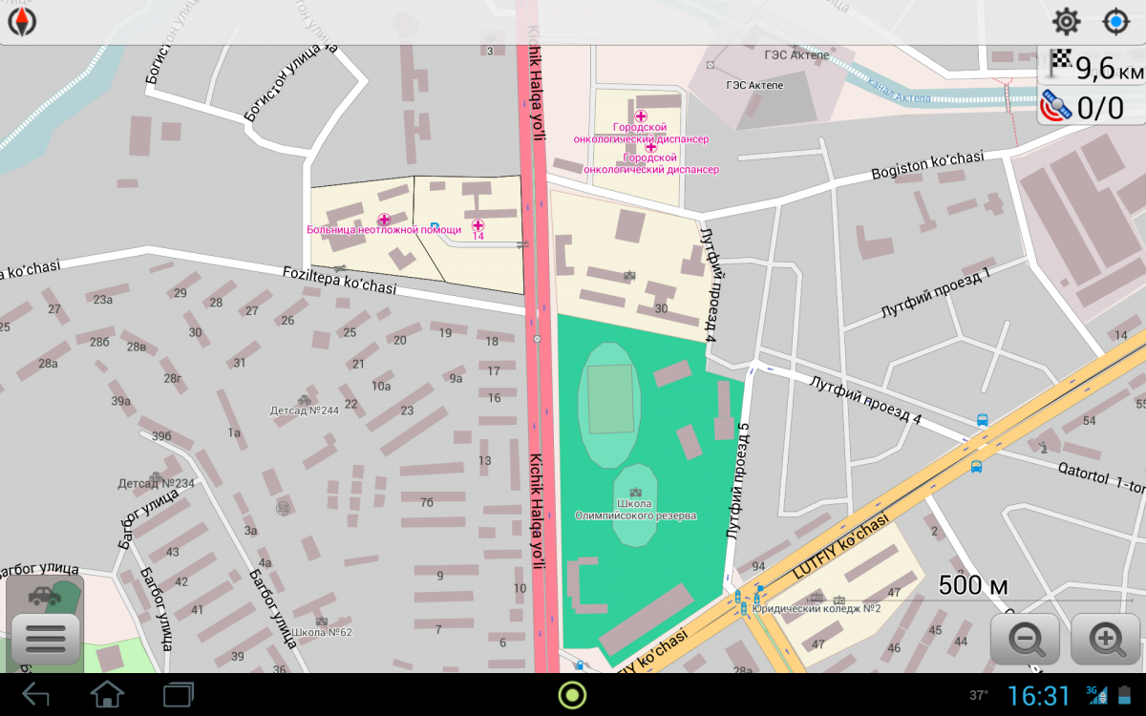Screen dimensions: 1146x716
Task: Open the clock showing 16:31
Action: point(1039,695)
